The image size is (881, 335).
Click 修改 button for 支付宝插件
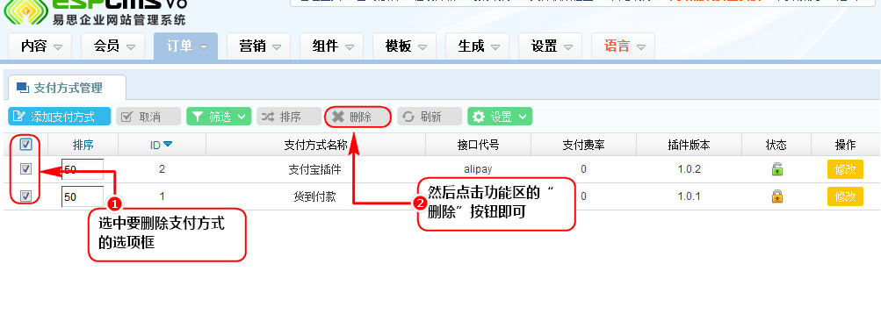click(x=845, y=169)
